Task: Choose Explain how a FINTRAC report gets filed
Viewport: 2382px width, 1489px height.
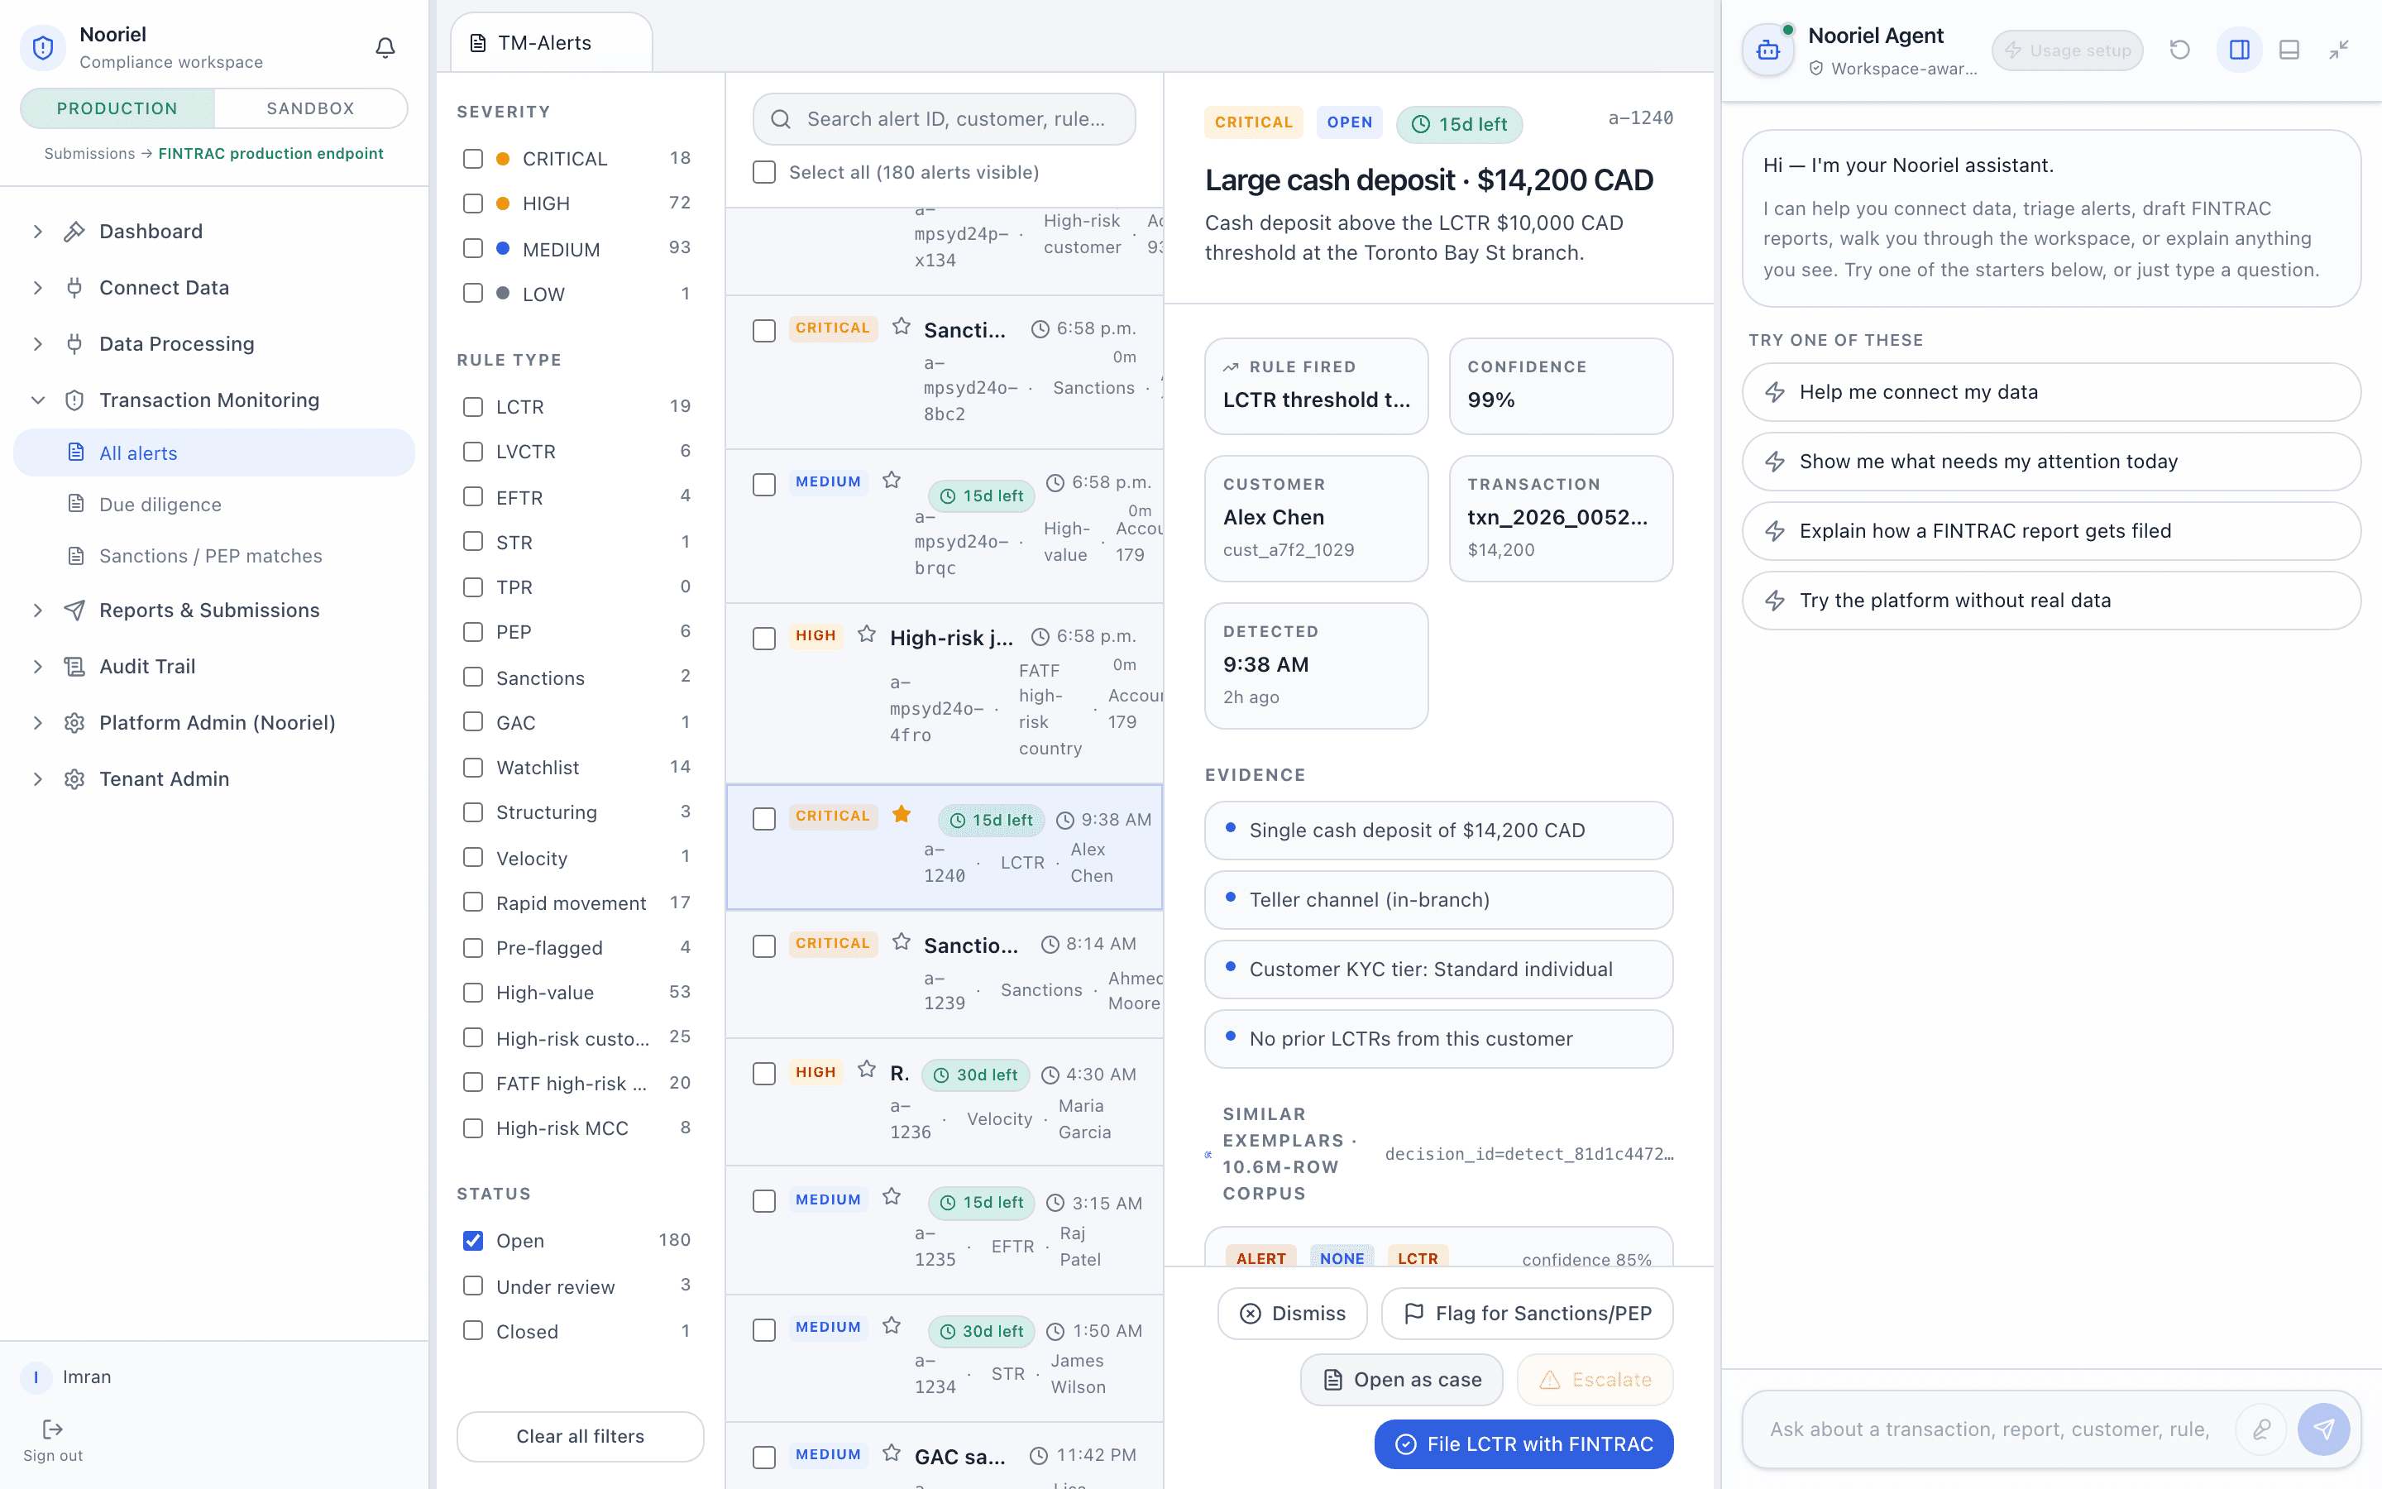Action: [2051, 531]
